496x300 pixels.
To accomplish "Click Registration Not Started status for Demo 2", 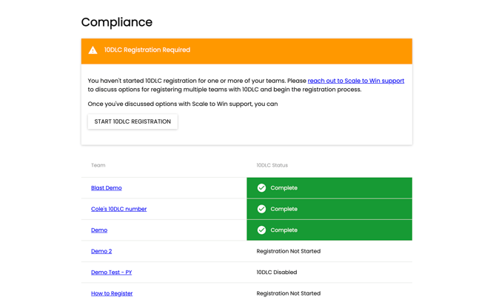I will click(x=289, y=251).
